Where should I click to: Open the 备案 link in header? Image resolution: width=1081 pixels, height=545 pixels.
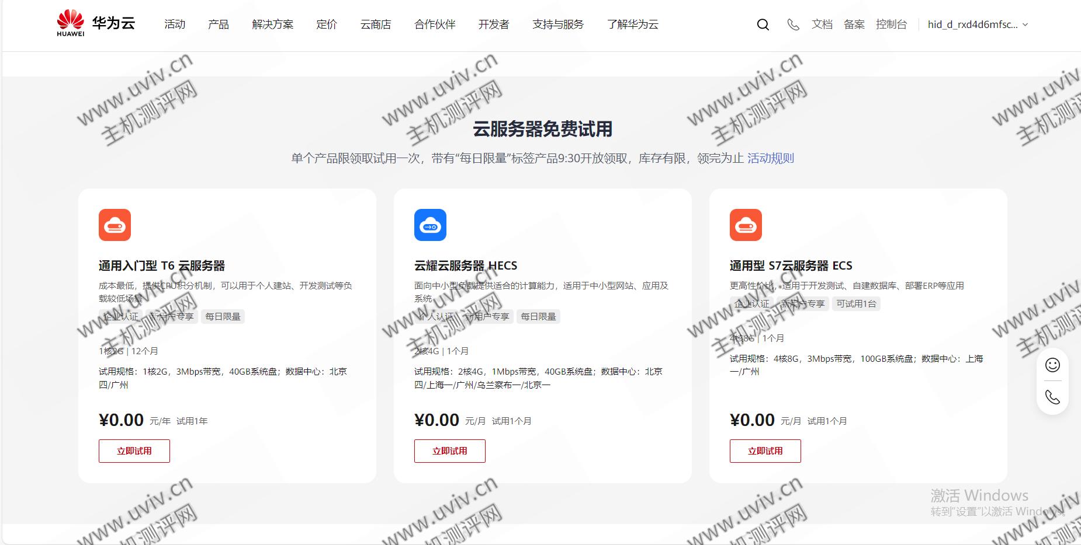point(854,25)
